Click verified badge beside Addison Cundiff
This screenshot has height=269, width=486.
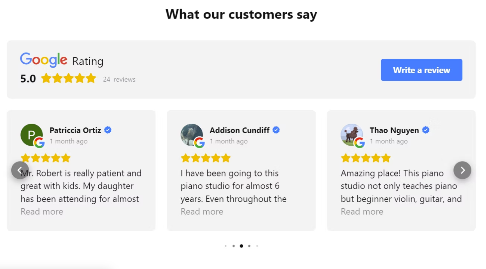point(276,130)
